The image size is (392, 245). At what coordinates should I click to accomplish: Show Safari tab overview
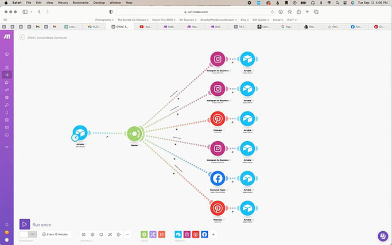316,11
